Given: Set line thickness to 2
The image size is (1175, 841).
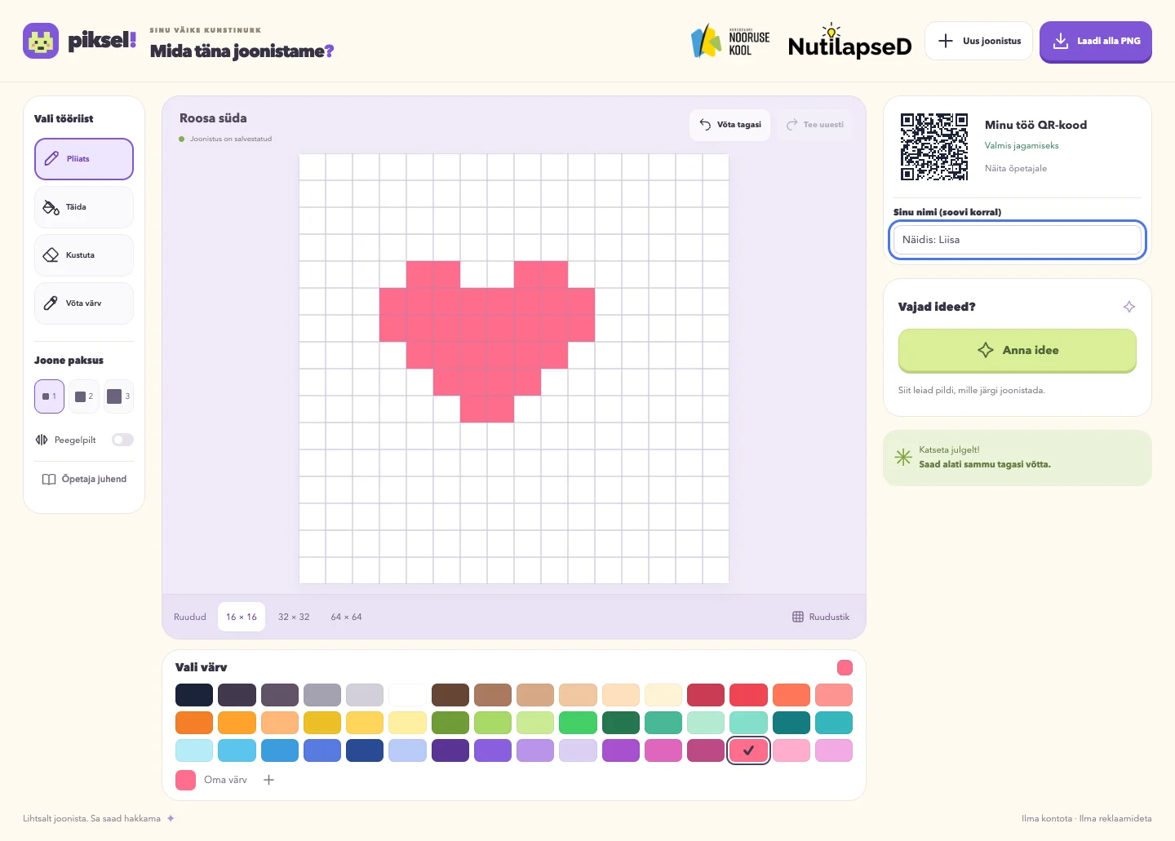Looking at the screenshot, I should tap(84, 396).
